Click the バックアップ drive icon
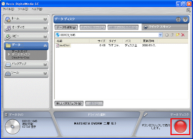This screenshot has height=139, width=193. (8, 65)
